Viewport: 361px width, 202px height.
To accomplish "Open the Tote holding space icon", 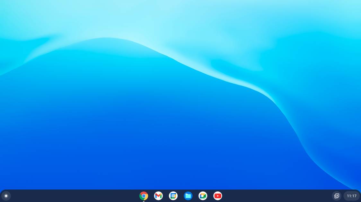I will (x=337, y=196).
